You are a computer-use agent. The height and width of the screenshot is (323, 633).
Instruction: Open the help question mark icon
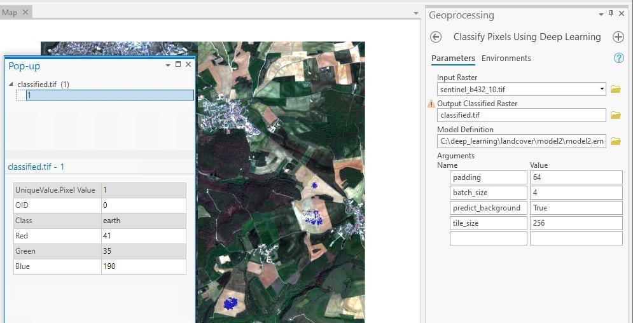tap(618, 58)
